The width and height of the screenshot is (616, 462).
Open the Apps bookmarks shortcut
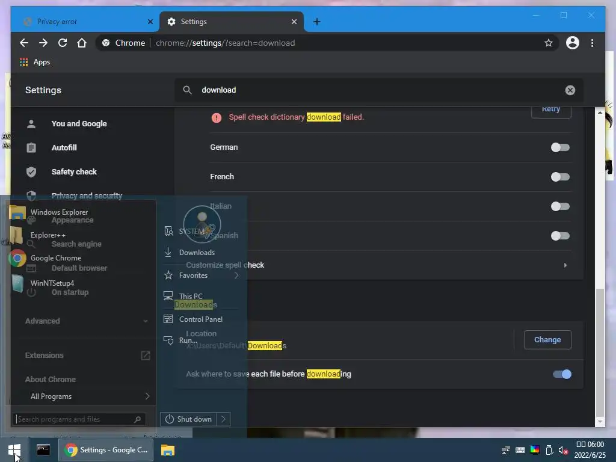click(x=35, y=62)
